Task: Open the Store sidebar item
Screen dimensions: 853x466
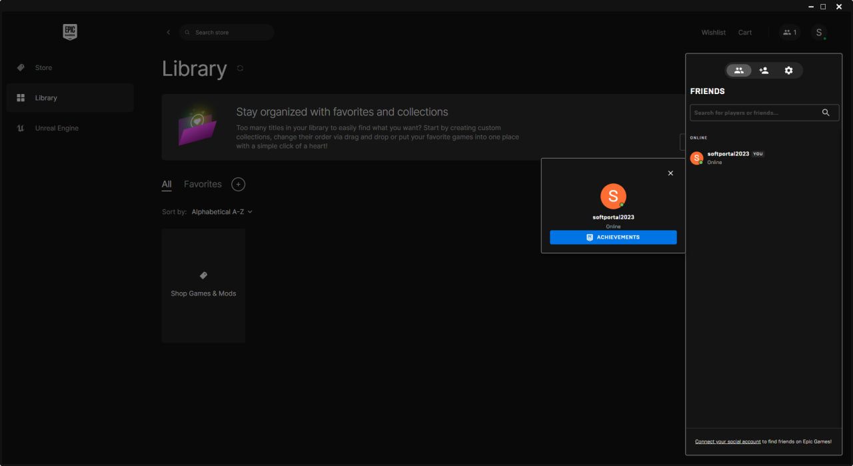Action: [70, 67]
